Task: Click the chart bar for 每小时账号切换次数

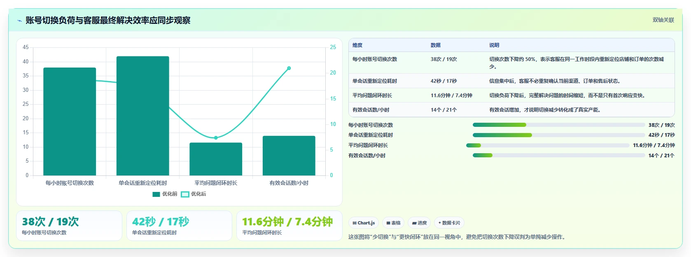Action: (x=70, y=121)
